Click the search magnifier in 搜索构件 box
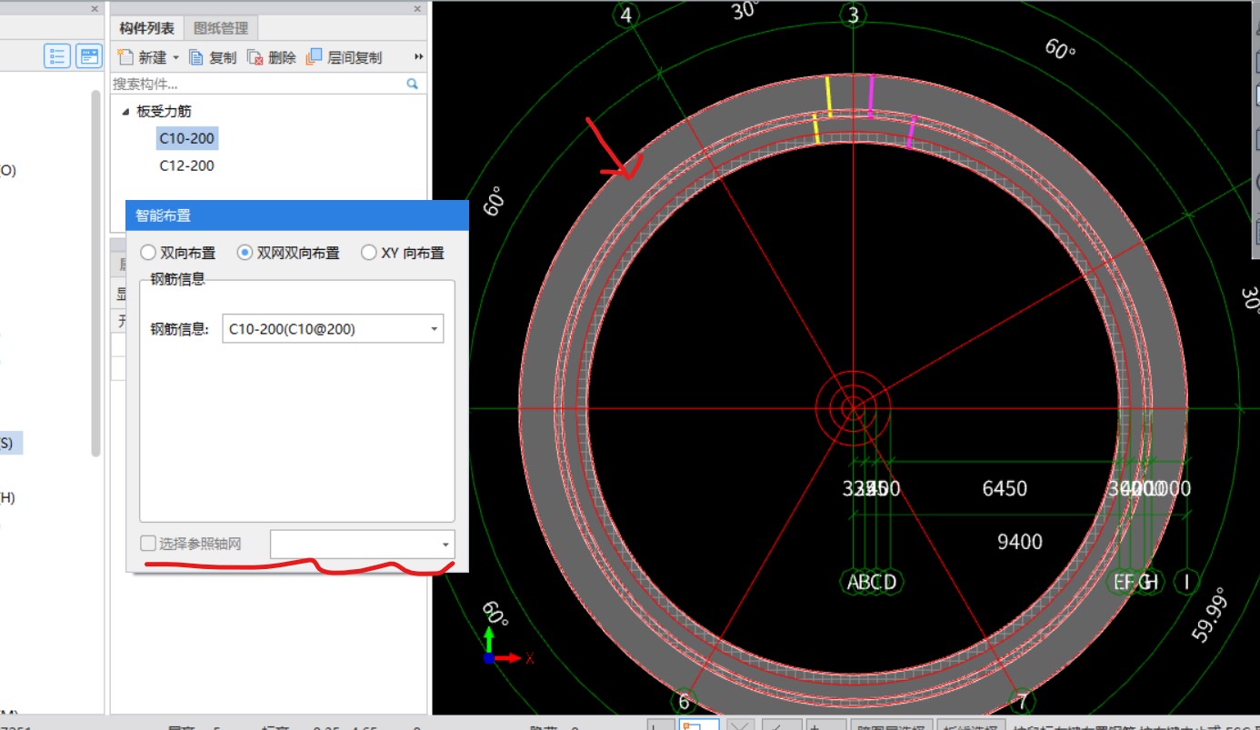The image size is (1260, 730). (x=413, y=84)
